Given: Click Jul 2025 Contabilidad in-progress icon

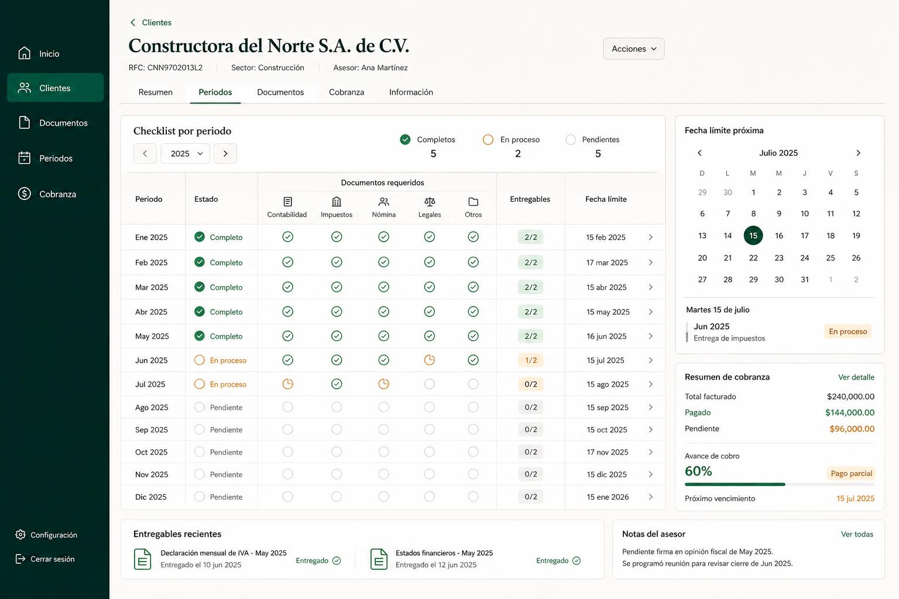Looking at the screenshot, I should pyautogui.click(x=287, y=384).
